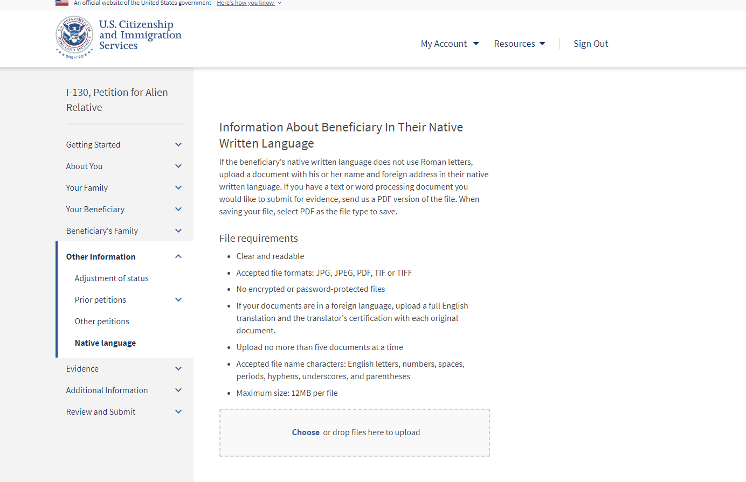
Task: Expand Your Family section arrow
Action: pos(178,187)
